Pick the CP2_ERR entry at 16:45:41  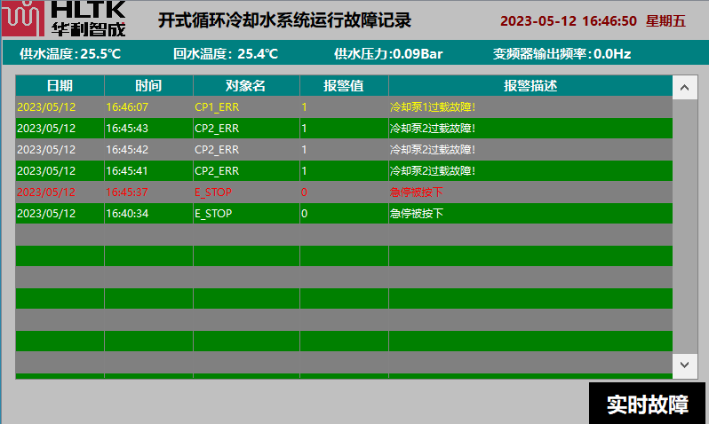point(344,171)
